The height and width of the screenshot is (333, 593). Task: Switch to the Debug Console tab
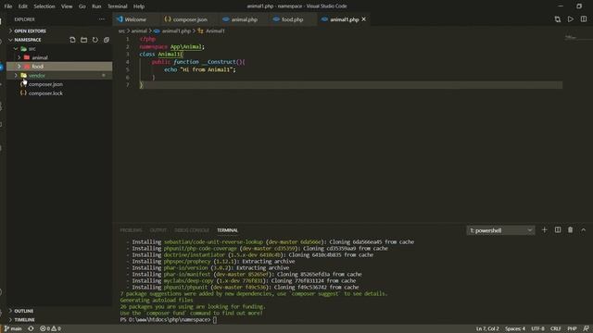tap(192, 230)
